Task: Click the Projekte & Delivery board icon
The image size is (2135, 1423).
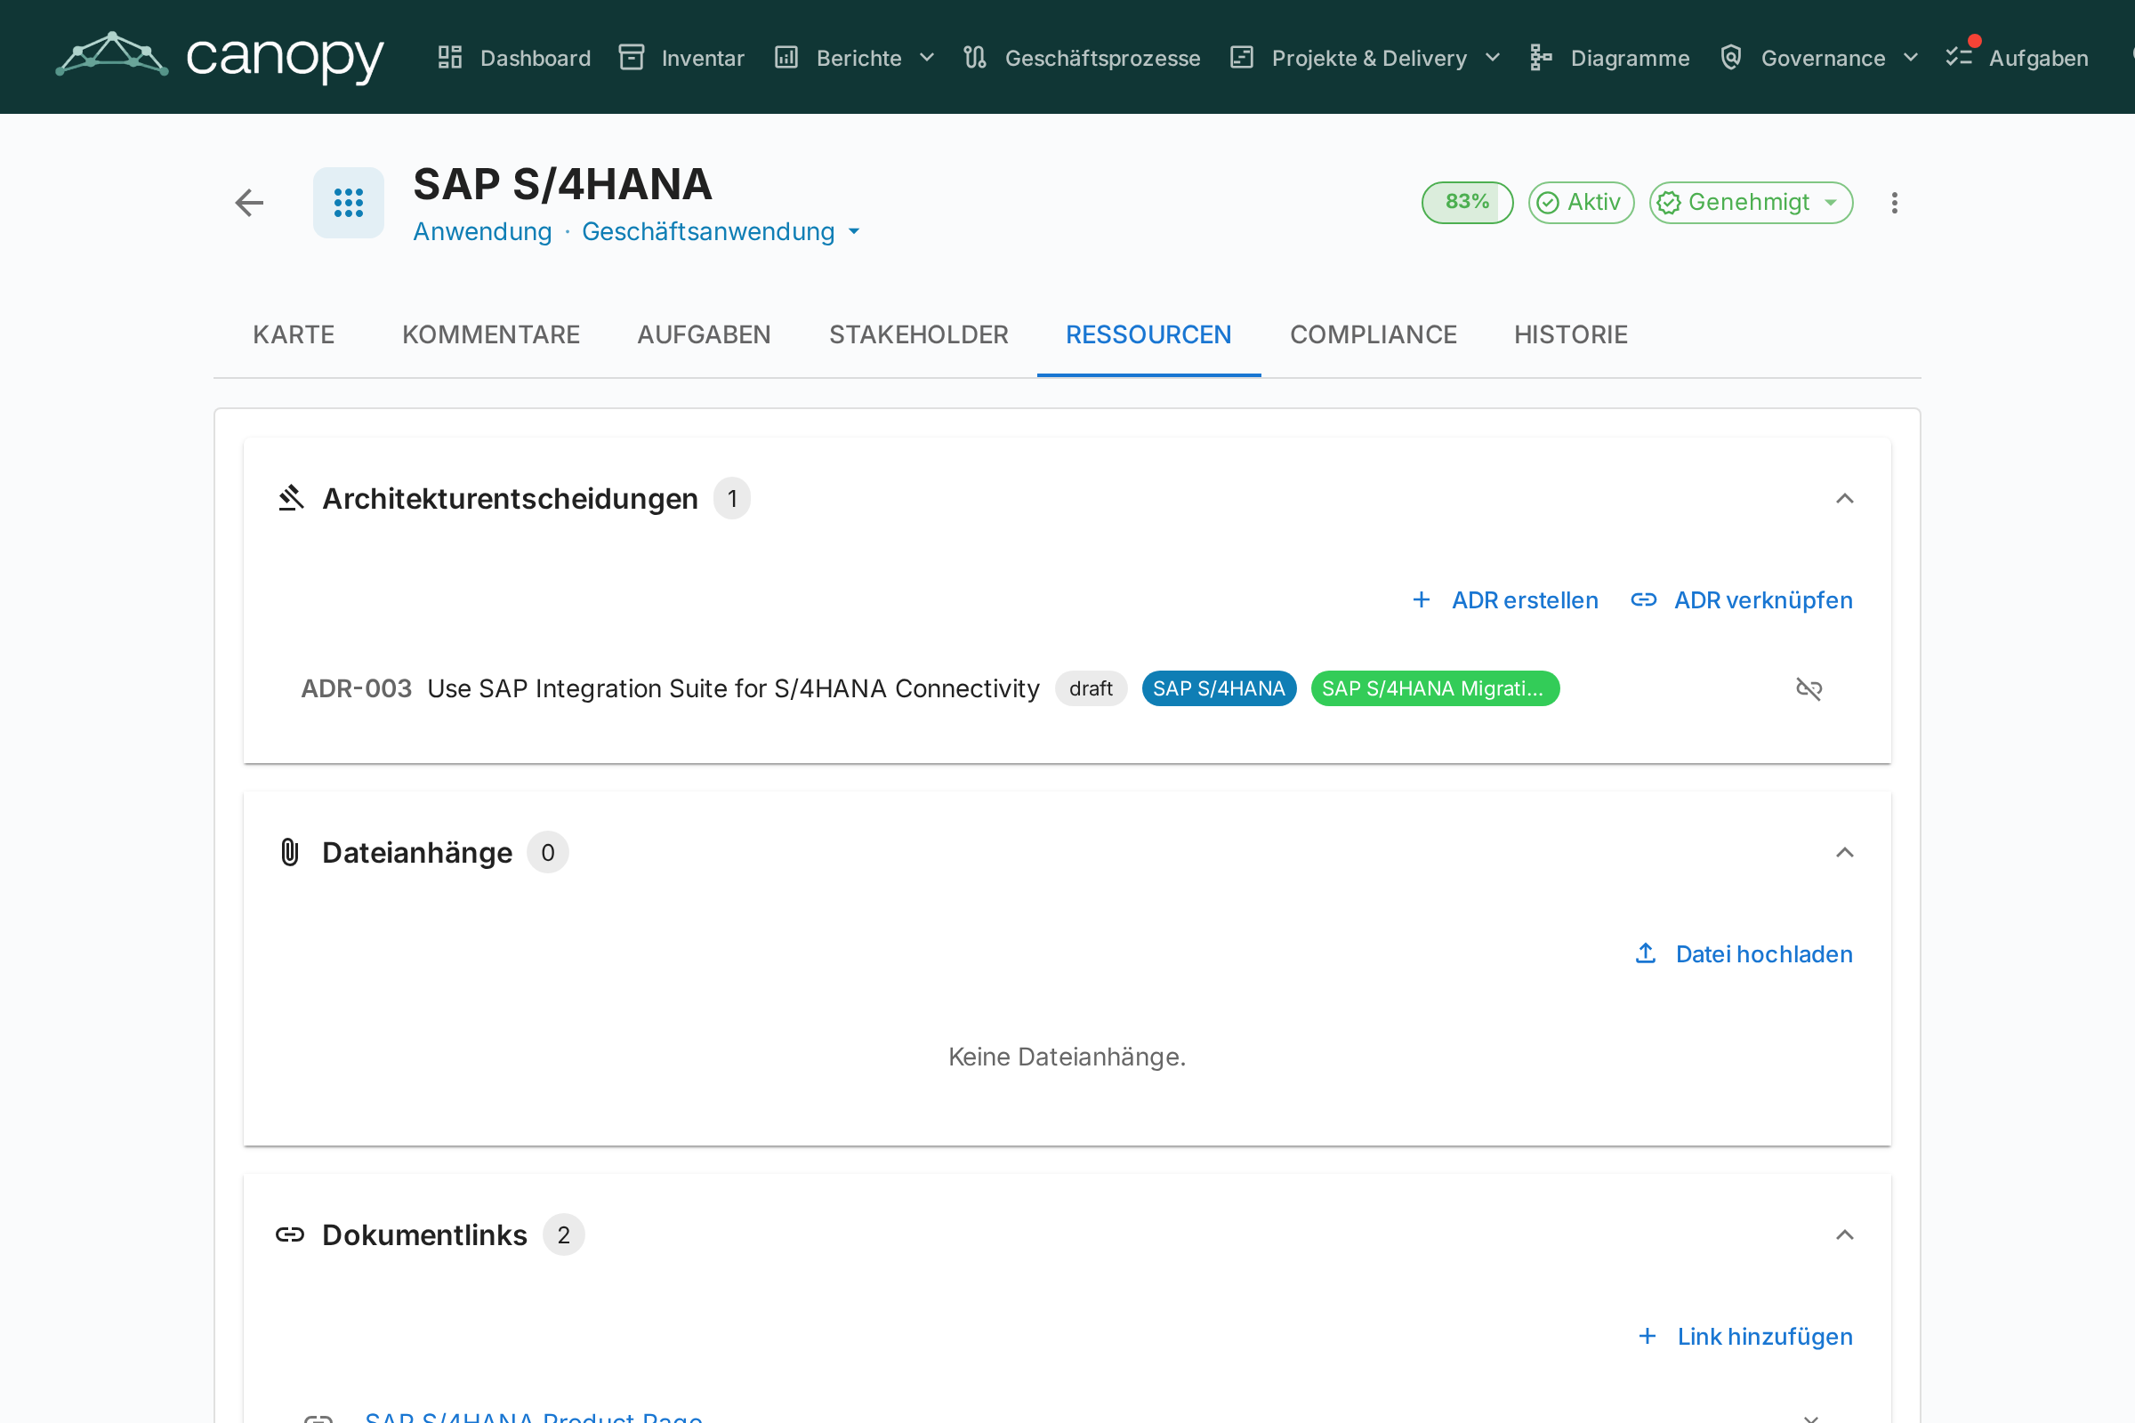Action: [x=1242, y=57]
